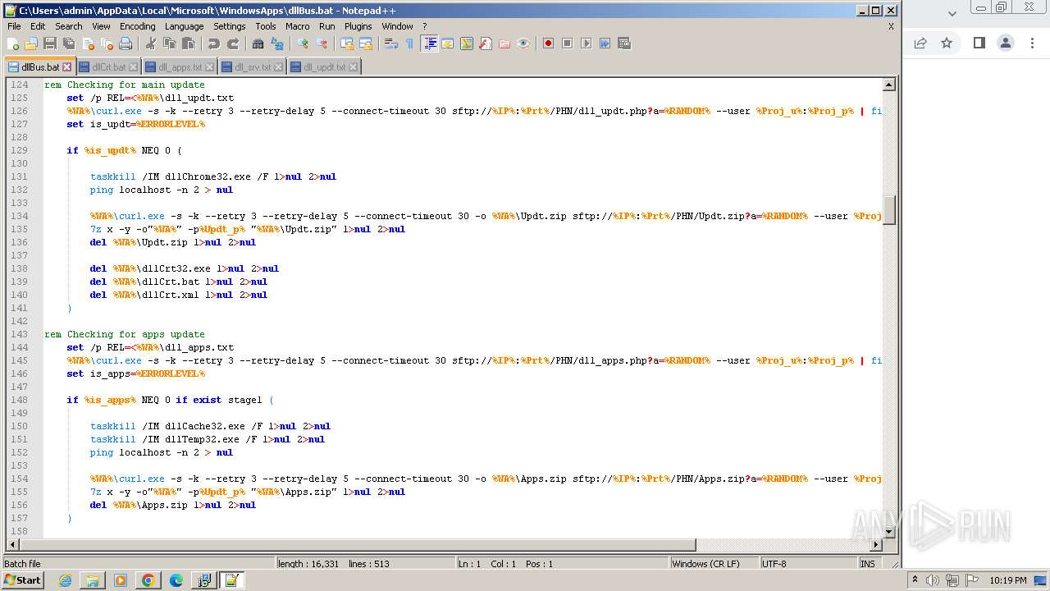This screenshot has height=591, width=1050.
Task: Run macro multiple times icon
Action: click(605, 44)
